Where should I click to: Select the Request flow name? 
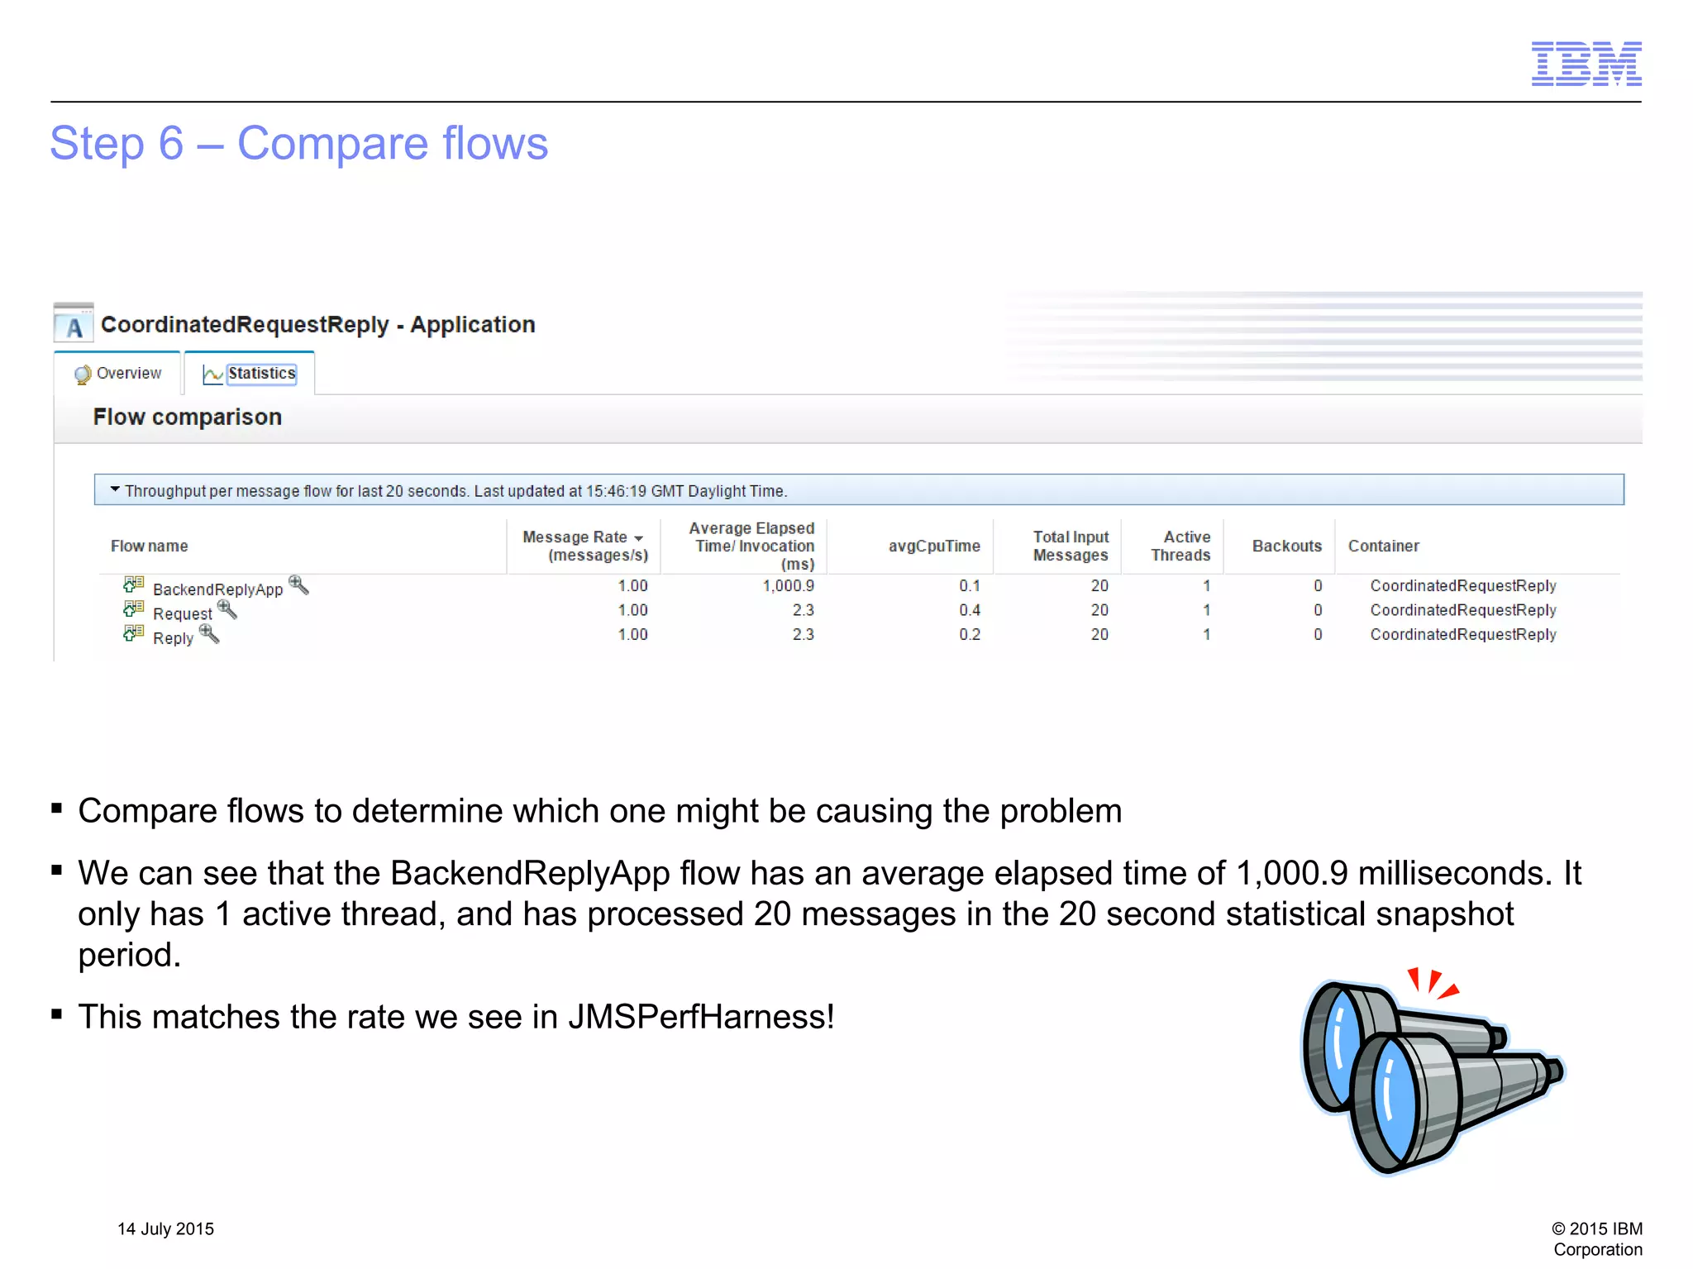pos(183,613)
